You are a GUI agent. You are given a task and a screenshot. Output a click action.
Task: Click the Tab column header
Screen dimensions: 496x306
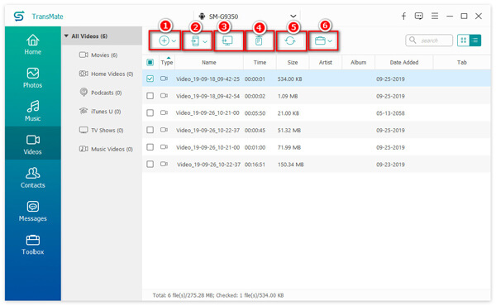pos(462,62)
